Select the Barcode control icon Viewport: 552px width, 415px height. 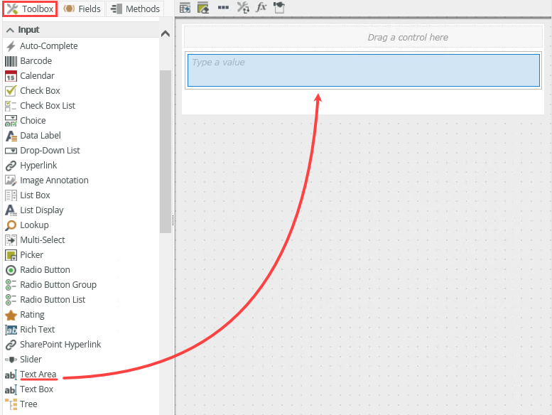pyautogui.click(x=11, y=61)
